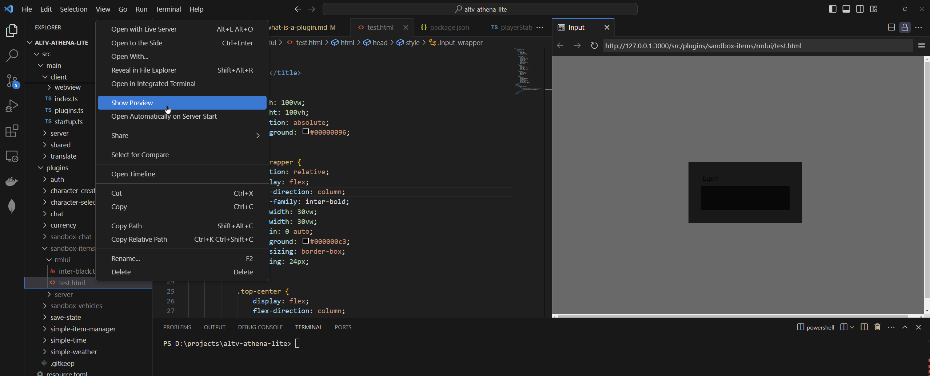
Task: Open the Docker view icon
Action: point(12,181)
